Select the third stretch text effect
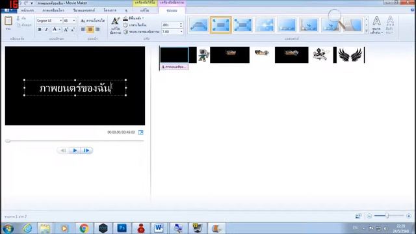The height and width of the screenshot is (234, 416). tap(242, 25)
